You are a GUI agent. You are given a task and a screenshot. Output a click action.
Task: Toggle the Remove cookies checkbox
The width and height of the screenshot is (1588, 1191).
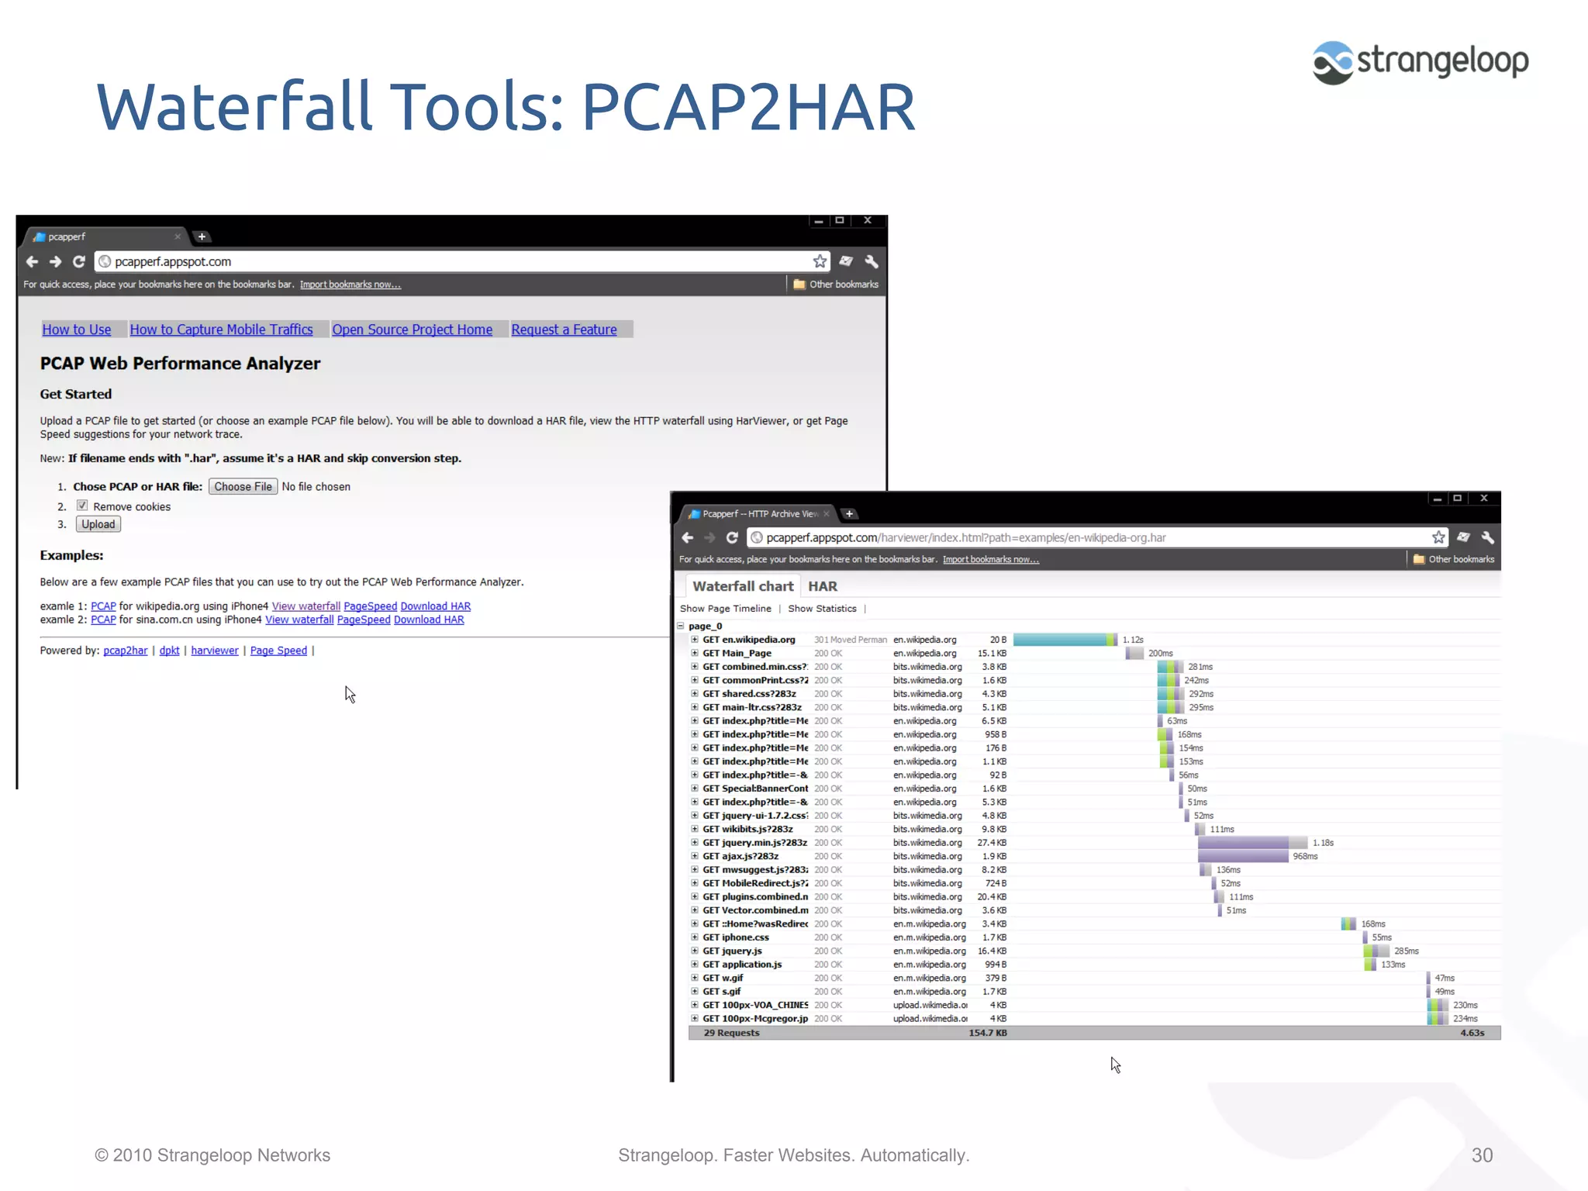click(x=82, y=506)
